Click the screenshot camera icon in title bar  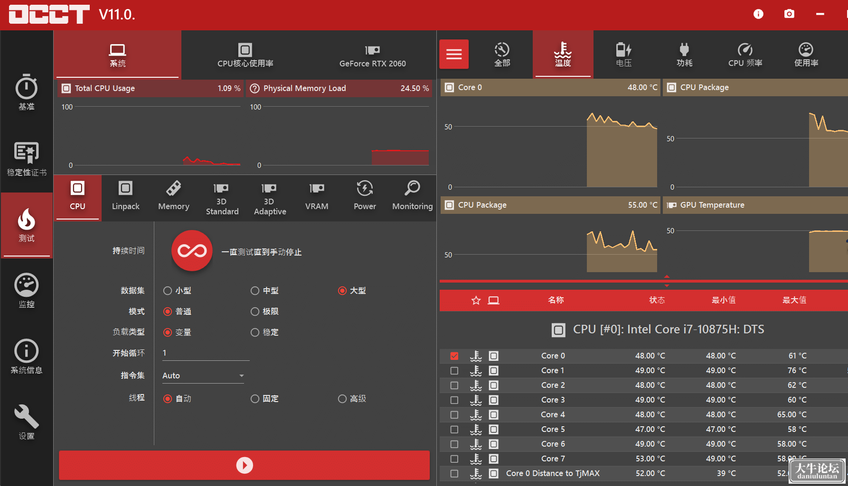pos(789,14)
